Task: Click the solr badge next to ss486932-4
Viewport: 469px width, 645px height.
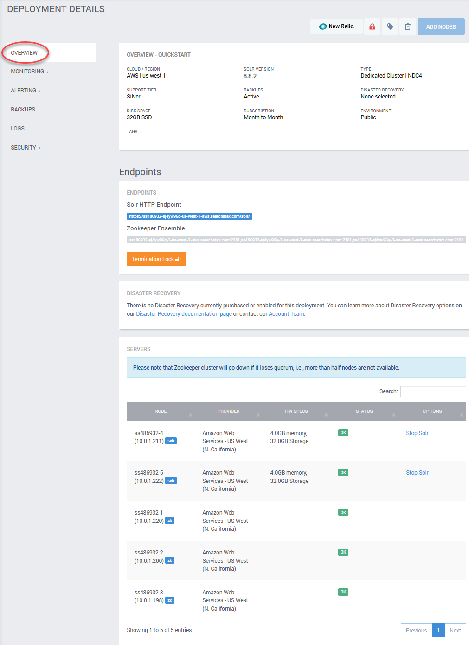Action: coord(171,441)
